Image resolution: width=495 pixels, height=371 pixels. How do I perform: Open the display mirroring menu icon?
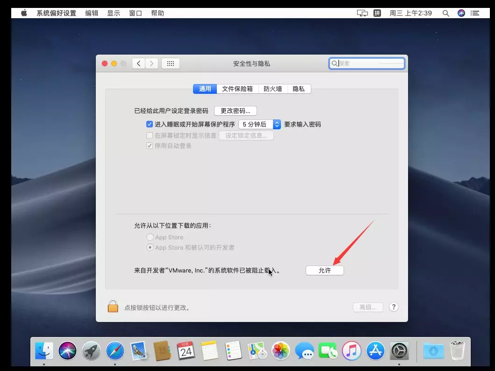[362, 13]
